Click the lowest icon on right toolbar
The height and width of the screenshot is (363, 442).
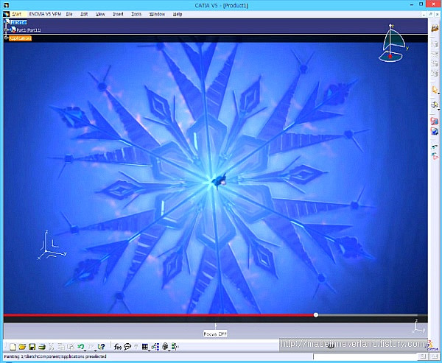click(x=435, y=156)
